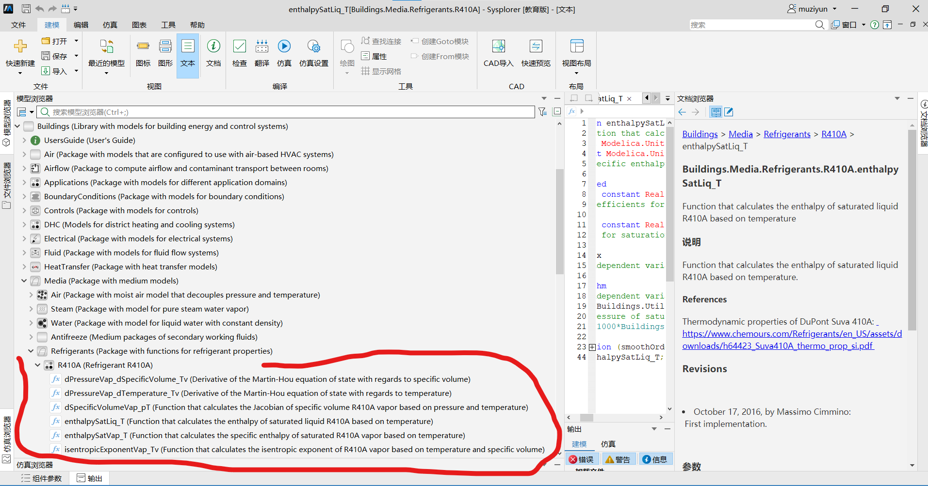The width and height of the screenshot is (928, 486).
Task: Expand code fold at line 23
Action: (x=592, y=347)
